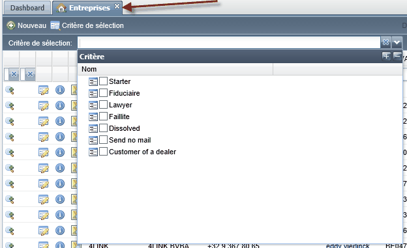Check the Starter checkbox

tap(103, 81)
